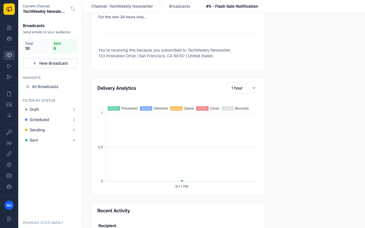365x228 pixels.
Task: Open the segments group icon below subscribers
Action: click(9, 38)
